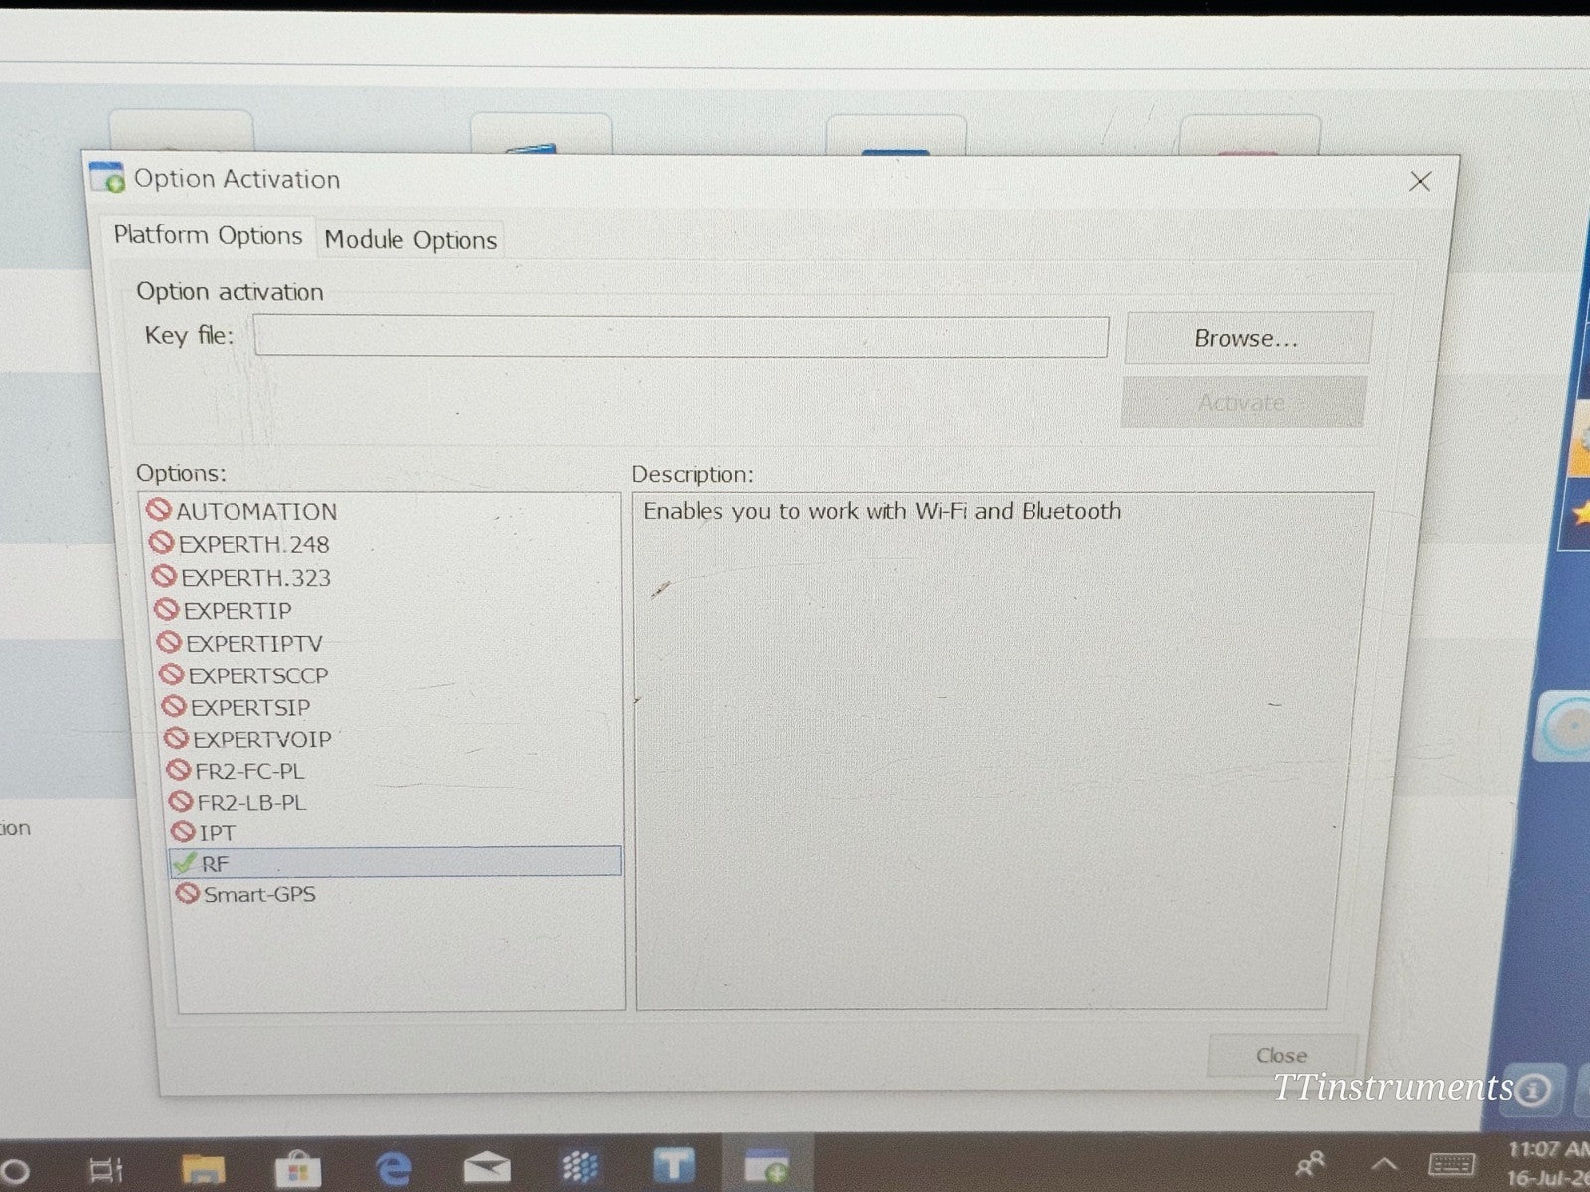
Task: Click the Key file input field
Action: (681, 337)
